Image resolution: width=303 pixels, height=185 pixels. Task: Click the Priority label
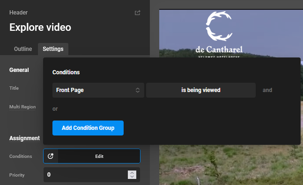tap(17, 175)
